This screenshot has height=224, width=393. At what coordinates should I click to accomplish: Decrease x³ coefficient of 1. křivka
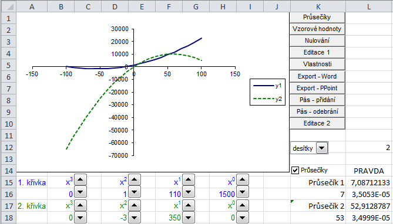click(x=80, y=192)
